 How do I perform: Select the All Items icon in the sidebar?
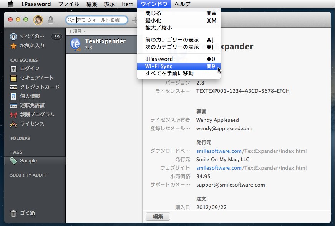[x=13, y=37]
